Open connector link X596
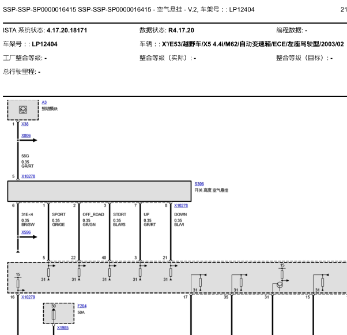Image resolution: width=347 pixels, height=335 pixels. coord(26,232)
